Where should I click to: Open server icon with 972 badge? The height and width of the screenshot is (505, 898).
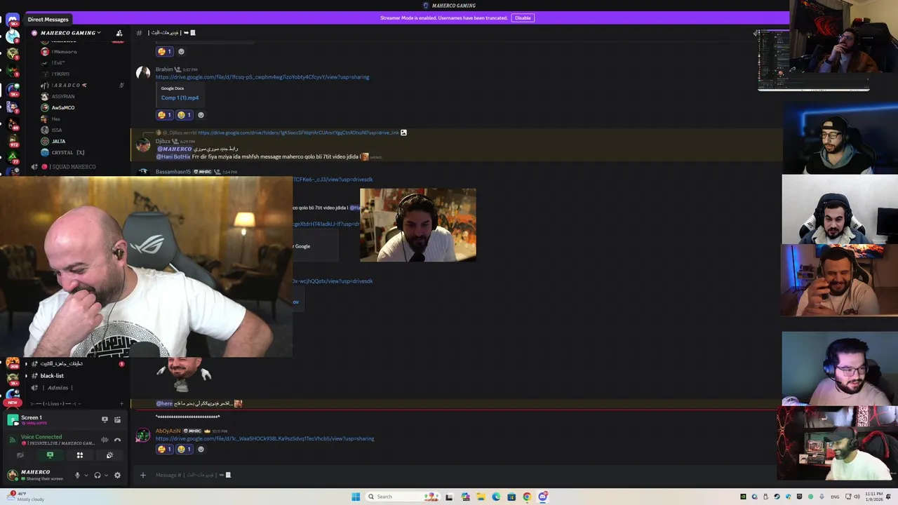click(x=13, y=140)
